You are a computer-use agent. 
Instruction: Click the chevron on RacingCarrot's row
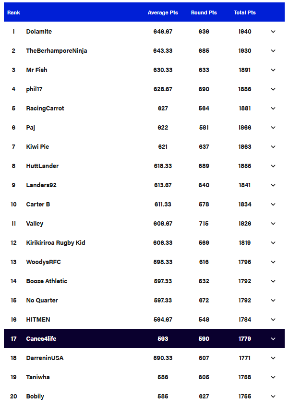(x=273, y=108)
